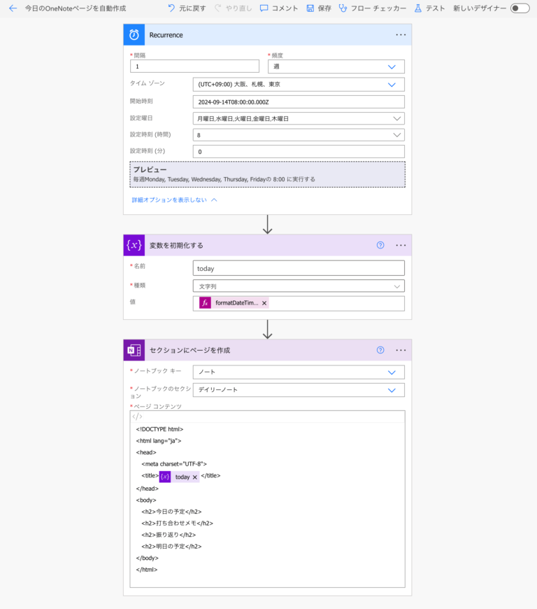Open the Recurrence card ellipsis menu

tap(401, 35)
